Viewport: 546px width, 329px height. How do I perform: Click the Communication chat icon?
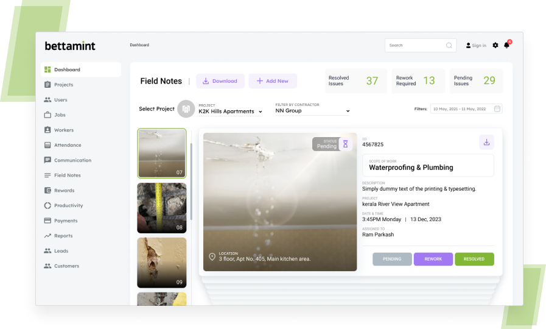47,160
